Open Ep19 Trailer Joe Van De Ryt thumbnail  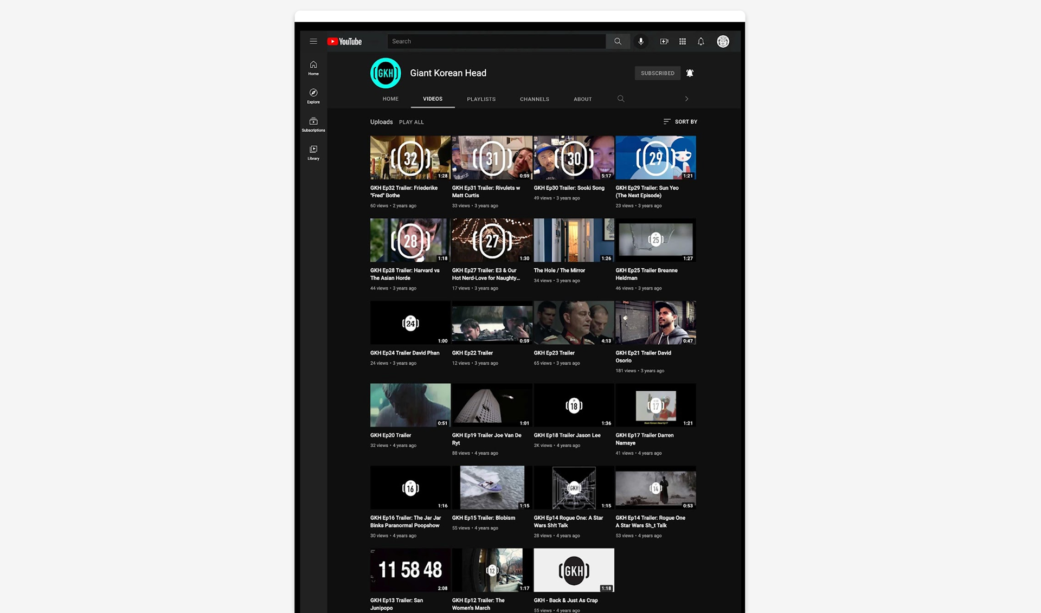click(492, 405)
